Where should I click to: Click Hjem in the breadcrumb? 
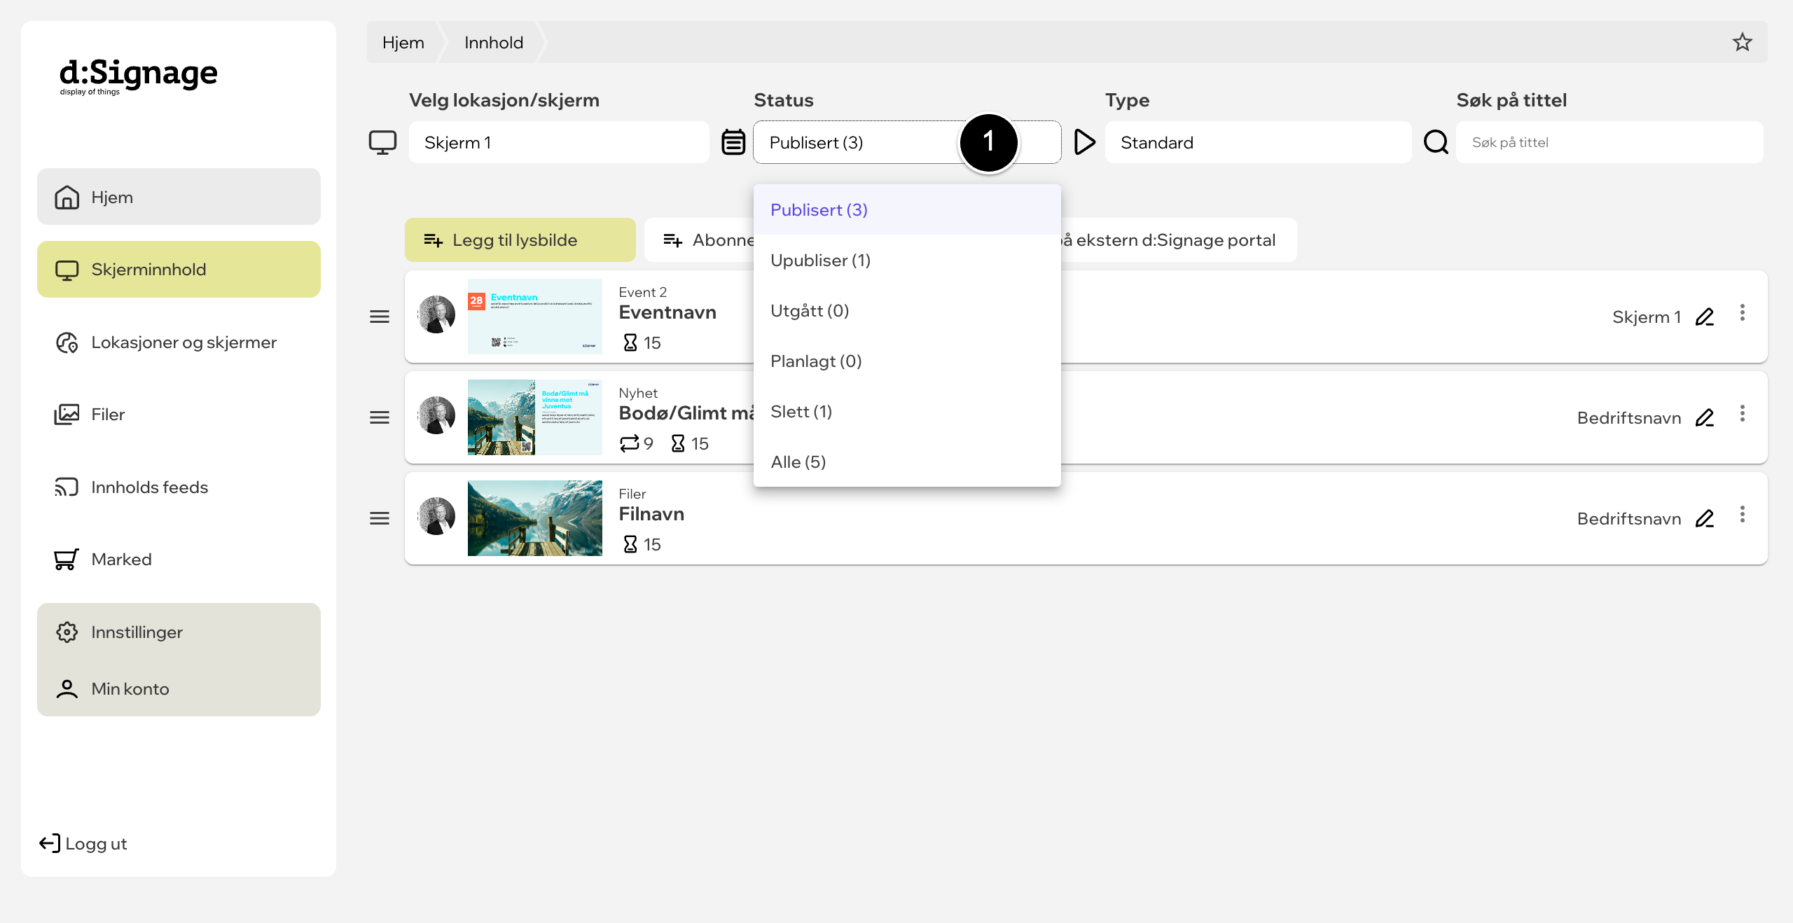[403, 43]
